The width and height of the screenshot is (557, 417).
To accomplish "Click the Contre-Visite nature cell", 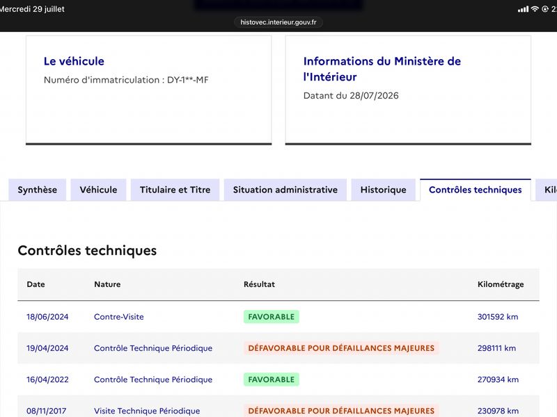I will point(119,317).
